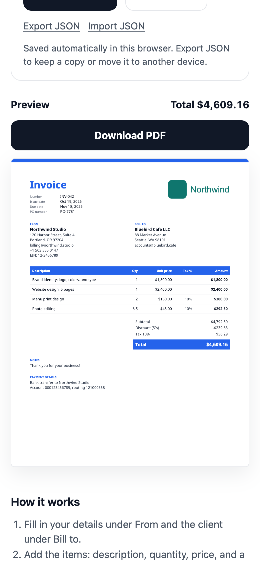Click the INV-042 invoice number
260x564 pixels.
(67, 196)
